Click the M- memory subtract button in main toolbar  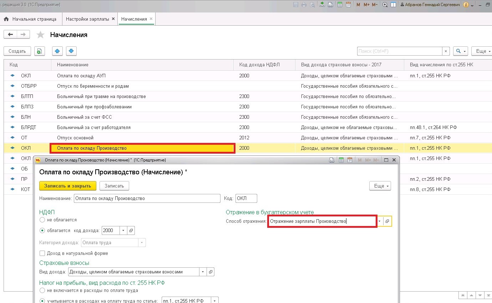(375, 5)
